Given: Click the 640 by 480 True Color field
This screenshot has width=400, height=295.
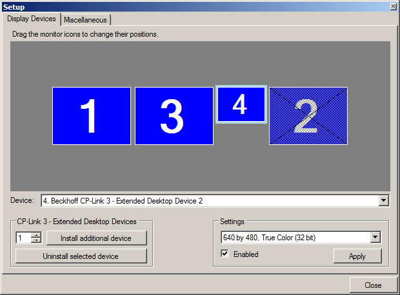Looking at the screenshot, I should pos(301,238).
